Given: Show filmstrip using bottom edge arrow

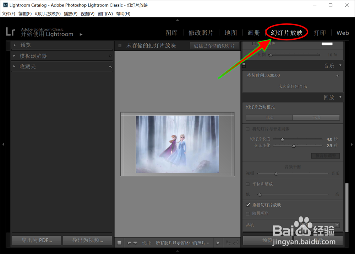Looking at the screenshot, I should [177, 251].
